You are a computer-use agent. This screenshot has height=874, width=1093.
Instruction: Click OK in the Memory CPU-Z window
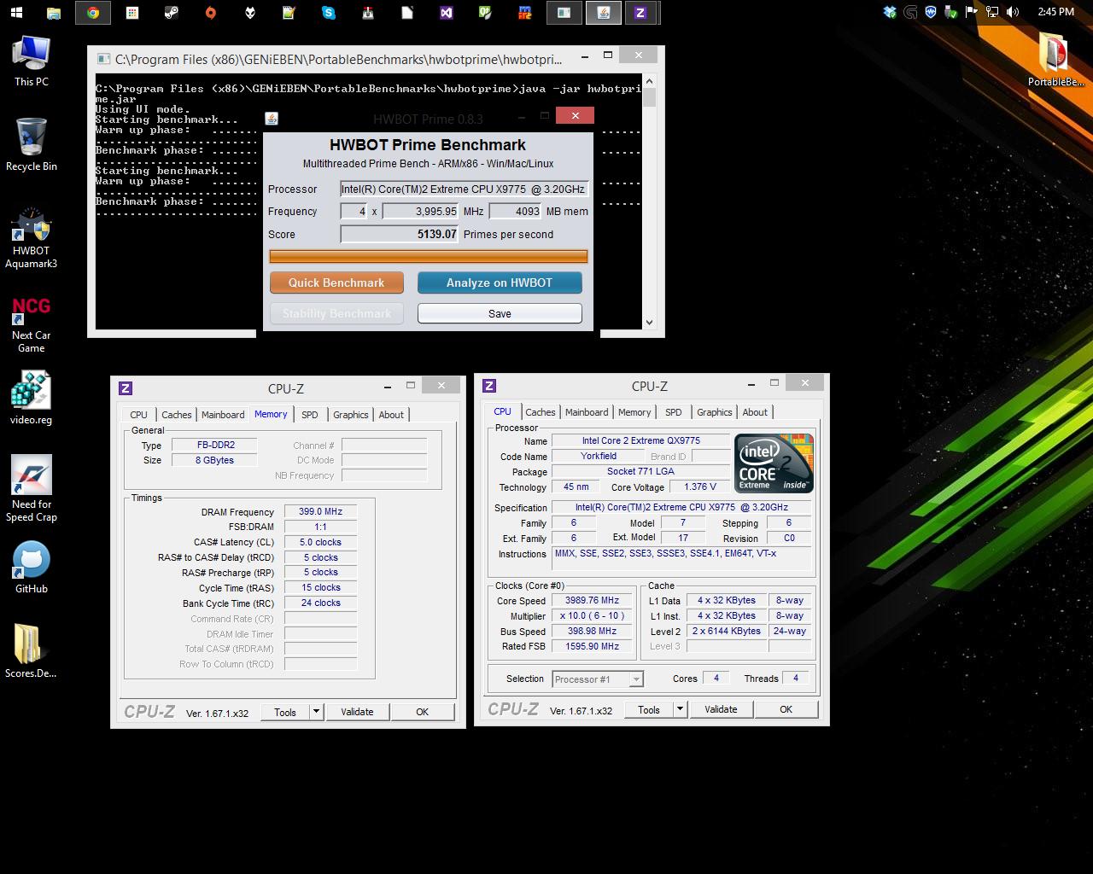422,712
